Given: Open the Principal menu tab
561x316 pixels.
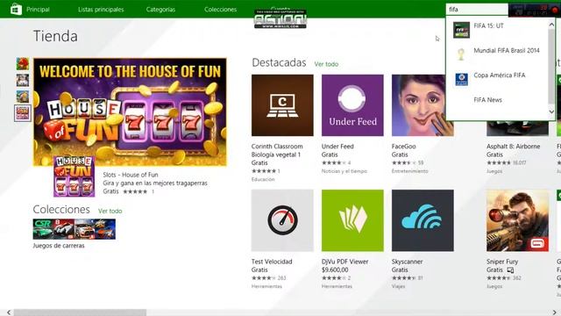Looking at the screenshot, I should coord(38,10).
